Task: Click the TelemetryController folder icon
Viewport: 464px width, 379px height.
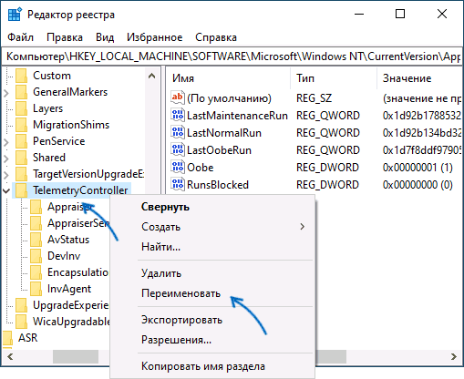Action: coord(22,190)
